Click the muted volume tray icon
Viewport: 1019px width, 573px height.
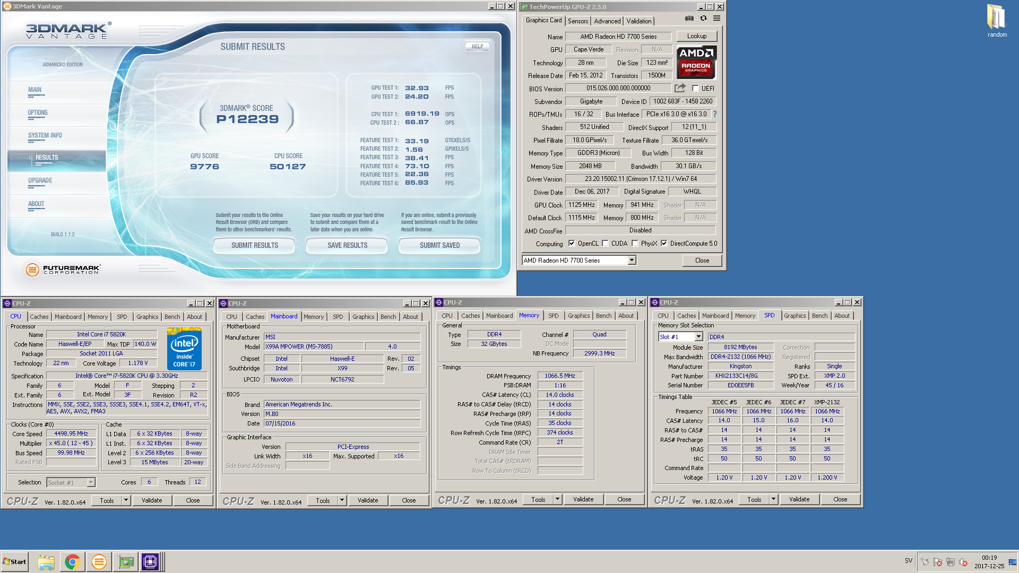(x=963, y=562)
